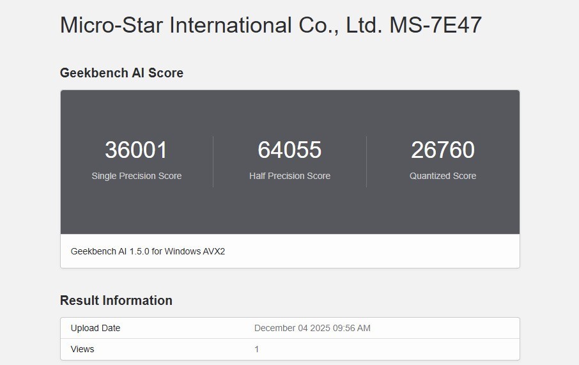Click MS-7E47 model number in the title
The height and width of the screenshot is (365, 579).
(435, 26)
